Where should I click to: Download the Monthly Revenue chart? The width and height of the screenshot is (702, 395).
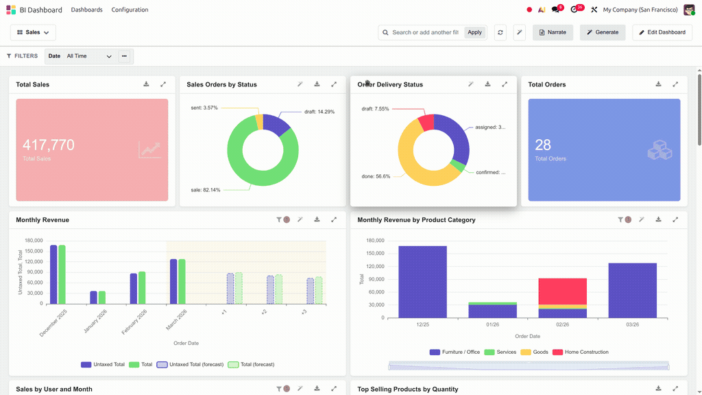tap(317, 219)
